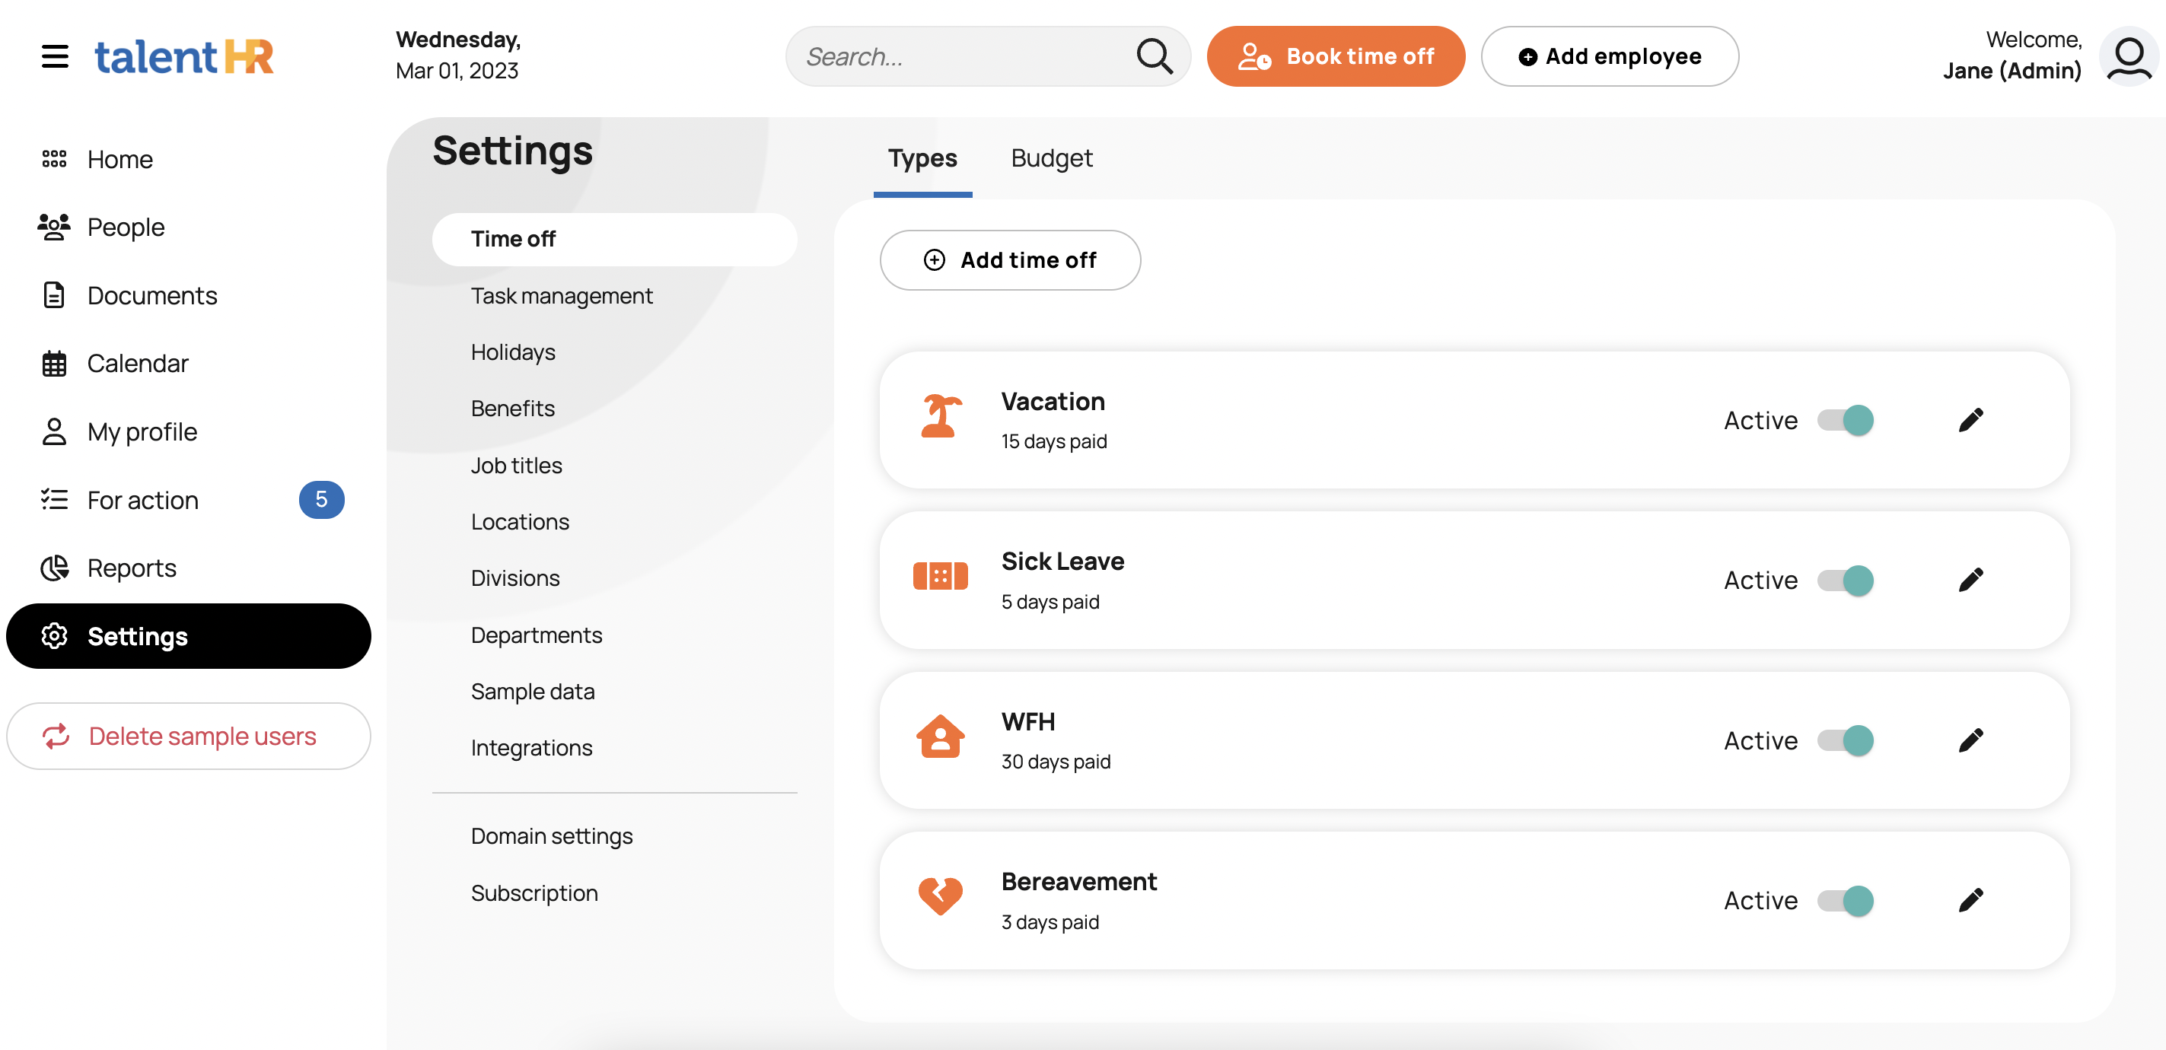Click the Calendar sidebar icon
Screen dimensions: 2166x1050
click(x=55, y=363)
